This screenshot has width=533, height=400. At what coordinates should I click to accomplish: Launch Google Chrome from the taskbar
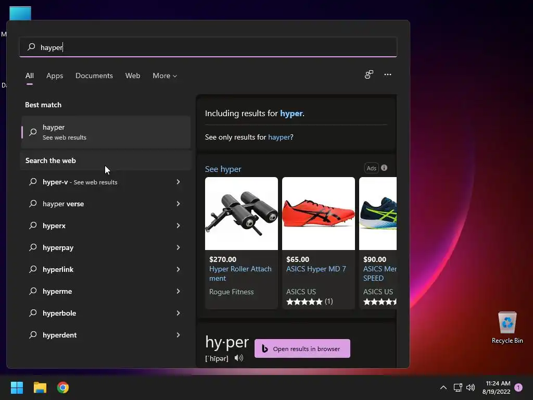(63, 387)
